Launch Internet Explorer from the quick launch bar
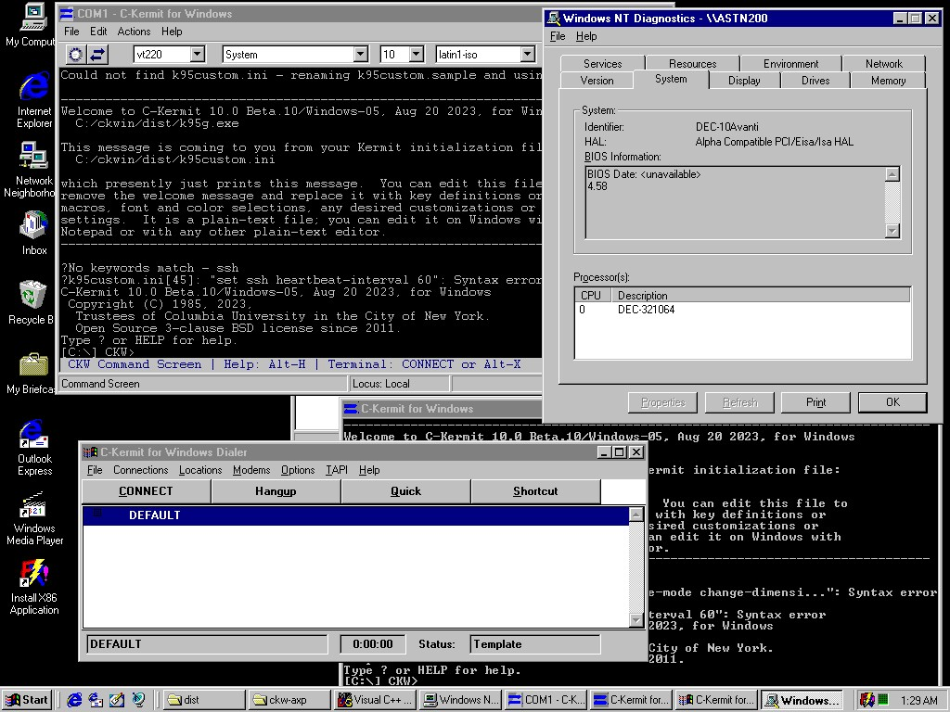The image size is (950, 712). [74, 700]
